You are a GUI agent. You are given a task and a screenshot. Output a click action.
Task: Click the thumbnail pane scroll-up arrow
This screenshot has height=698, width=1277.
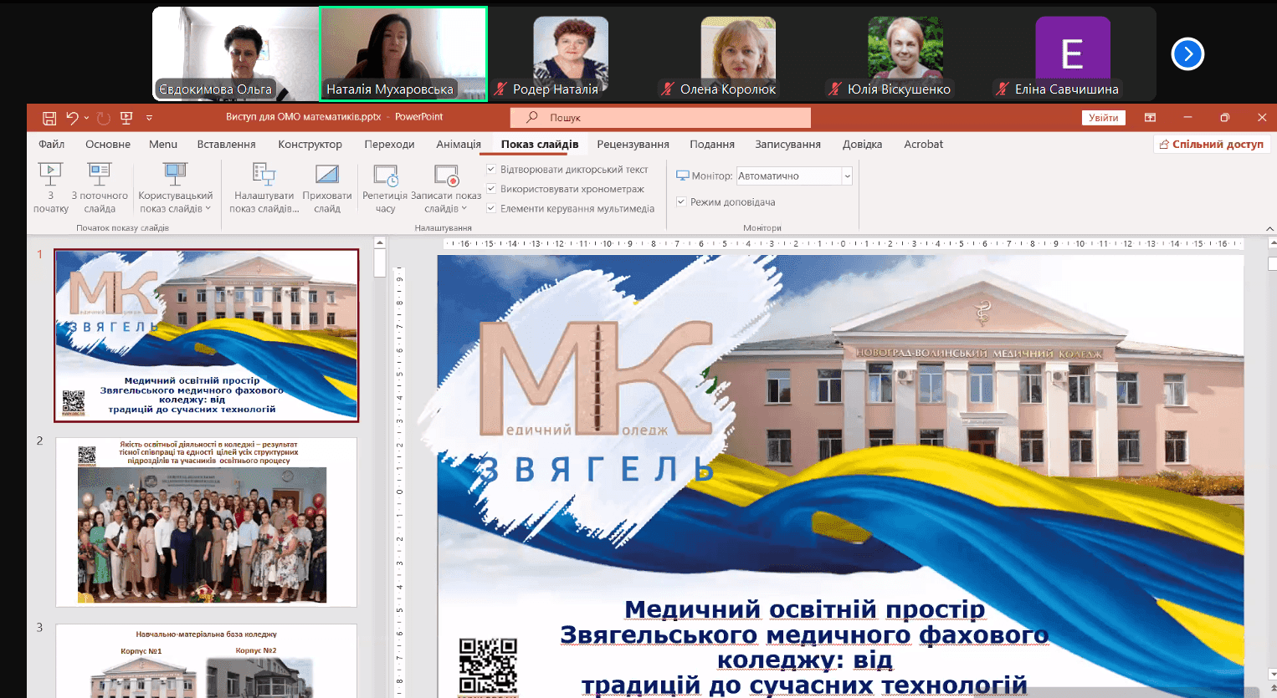pos(379,242)
